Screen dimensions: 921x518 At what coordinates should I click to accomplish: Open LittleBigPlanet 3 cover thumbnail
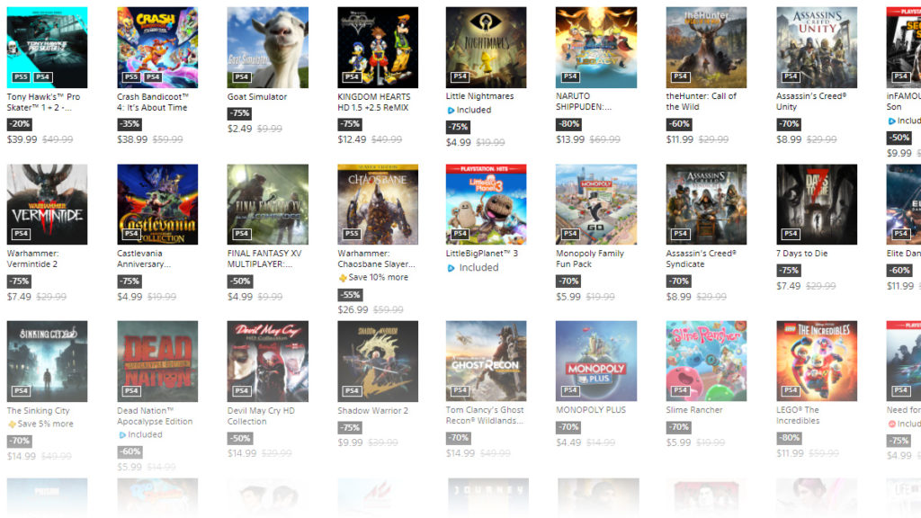point(486,204)
